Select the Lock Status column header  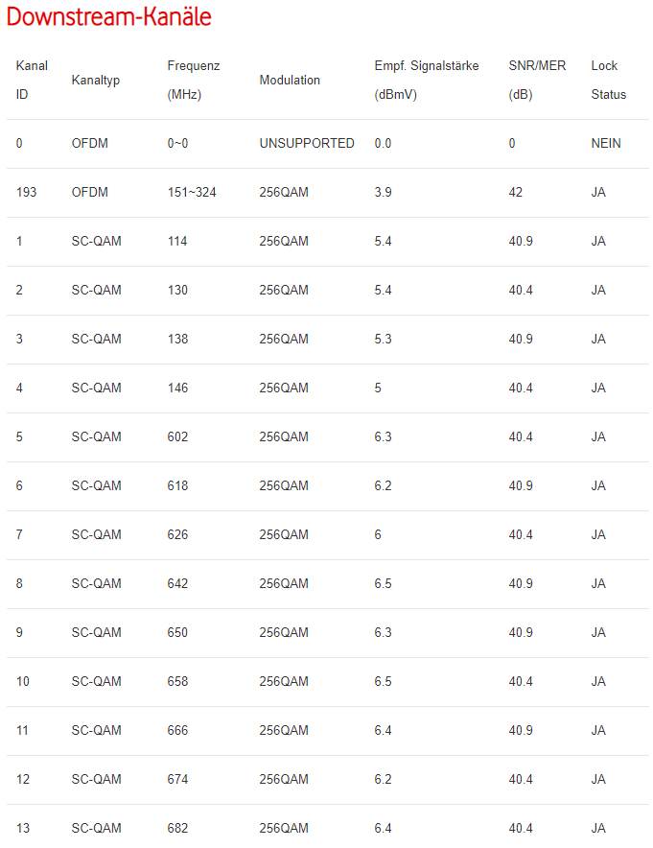tap(608, 80)
